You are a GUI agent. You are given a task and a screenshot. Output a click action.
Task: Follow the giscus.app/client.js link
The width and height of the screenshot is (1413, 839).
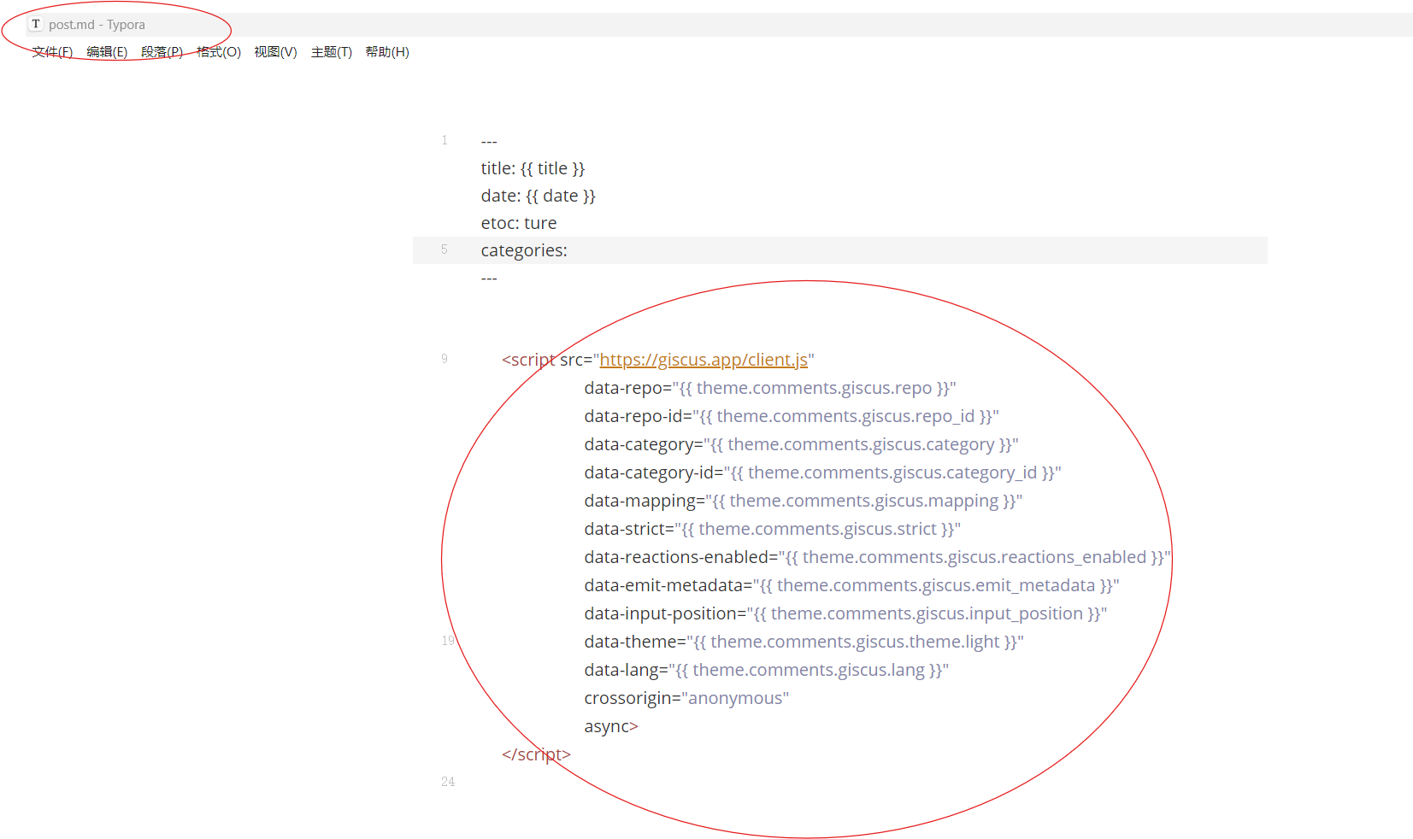click(704, 360)
